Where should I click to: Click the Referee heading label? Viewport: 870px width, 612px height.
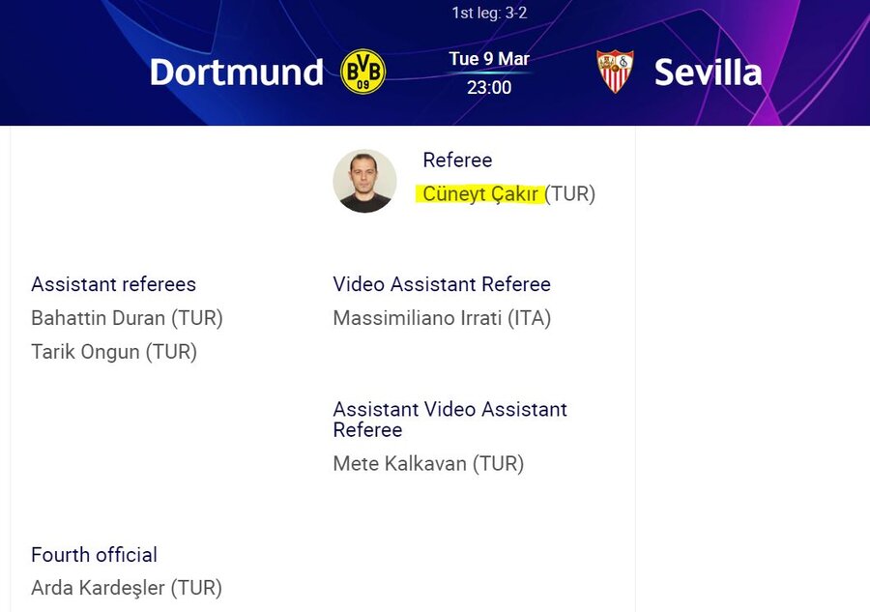tap(457, 160)
